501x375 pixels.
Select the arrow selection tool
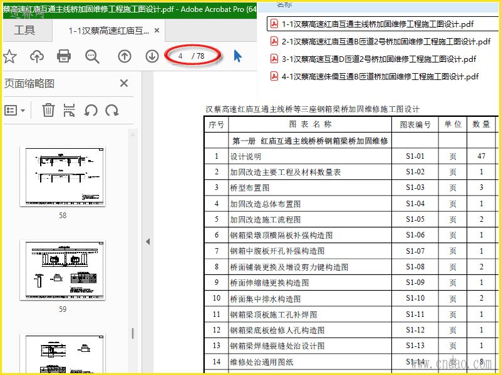pyautogui.click(x=237, y=56)
